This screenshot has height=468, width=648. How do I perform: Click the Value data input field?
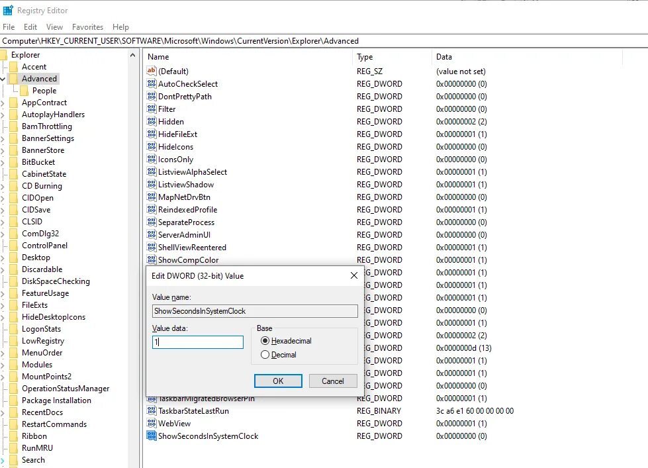click(x=197, y=342)
